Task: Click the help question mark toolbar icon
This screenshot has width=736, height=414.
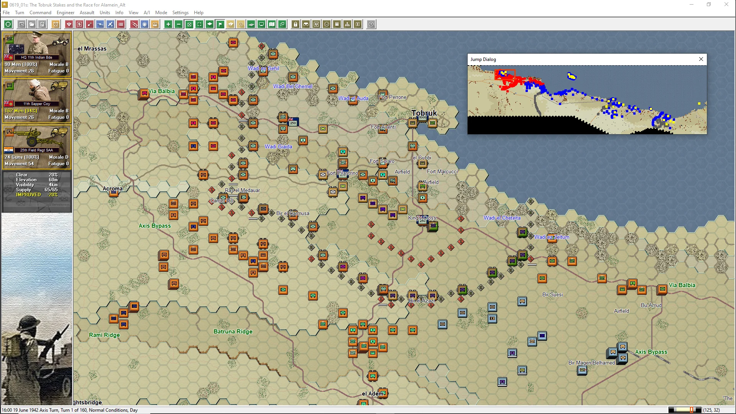Action: [x=371, y=24]
